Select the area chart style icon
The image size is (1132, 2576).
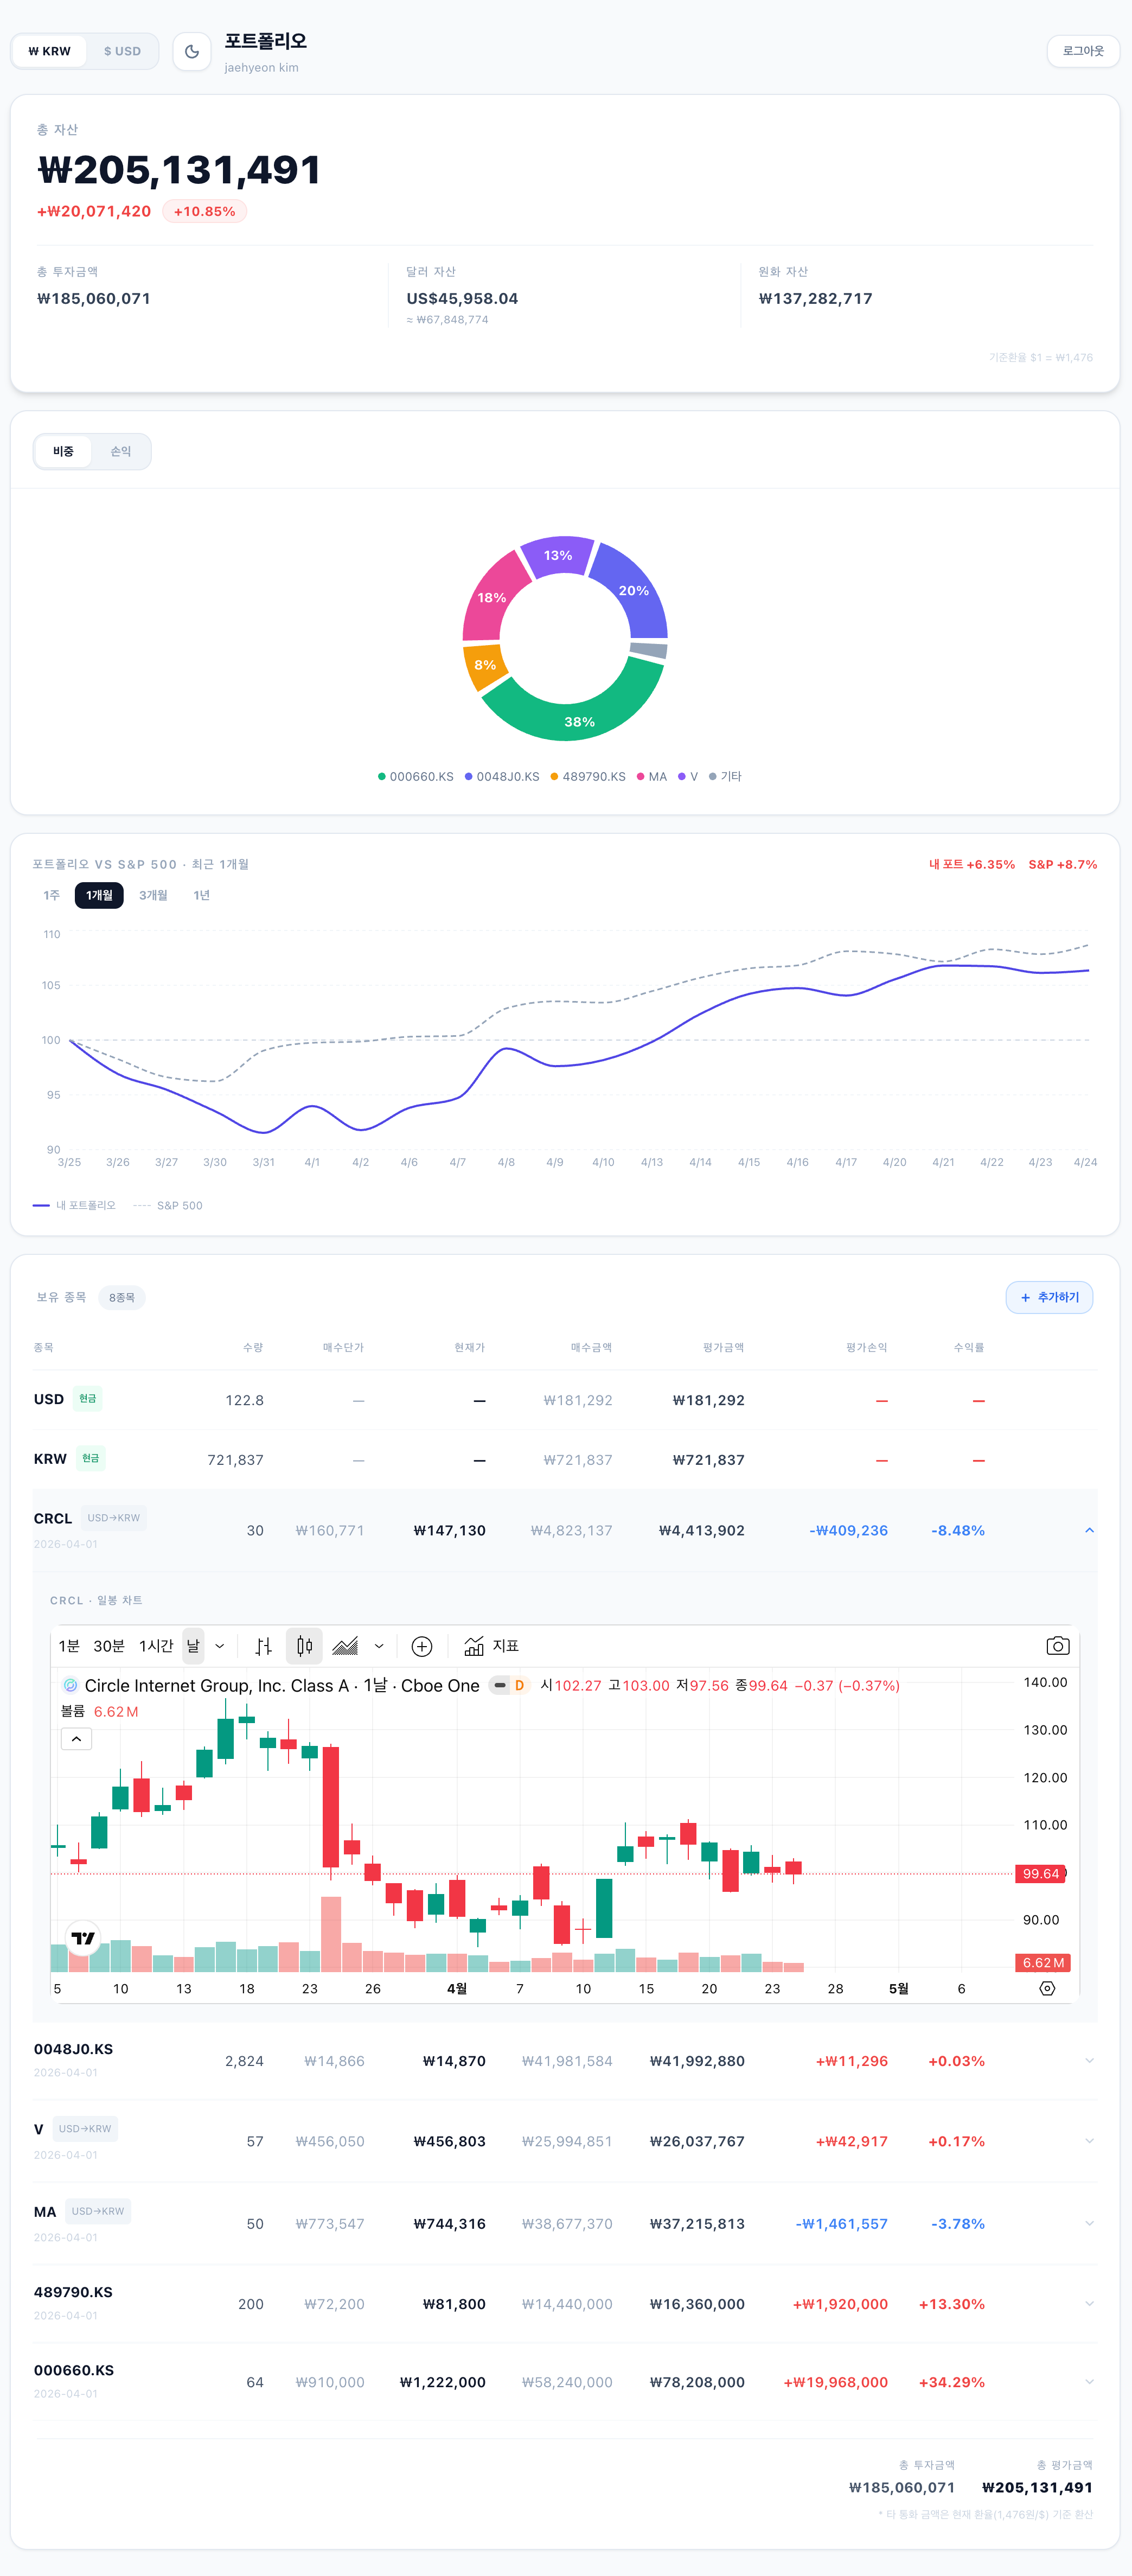tap(345, 1646)
